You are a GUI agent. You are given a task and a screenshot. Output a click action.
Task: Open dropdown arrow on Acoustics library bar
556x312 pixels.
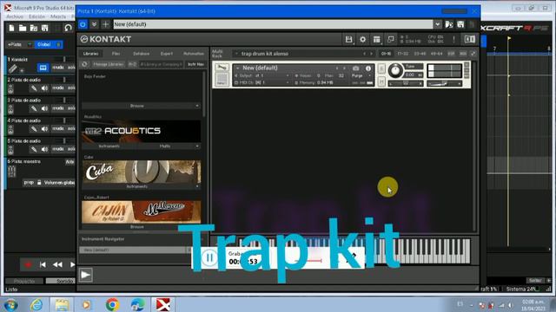(197, 146)
